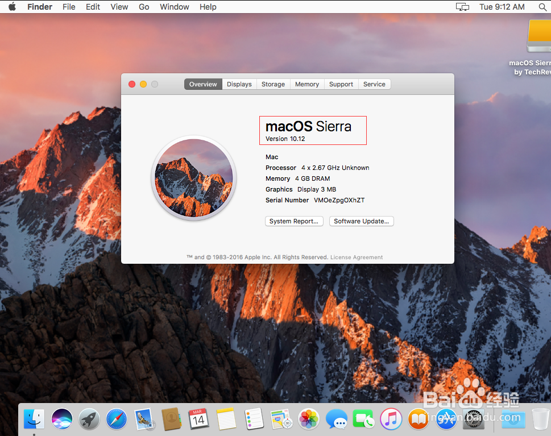Start the Messages app
The image size is (551, 436).
336,418
